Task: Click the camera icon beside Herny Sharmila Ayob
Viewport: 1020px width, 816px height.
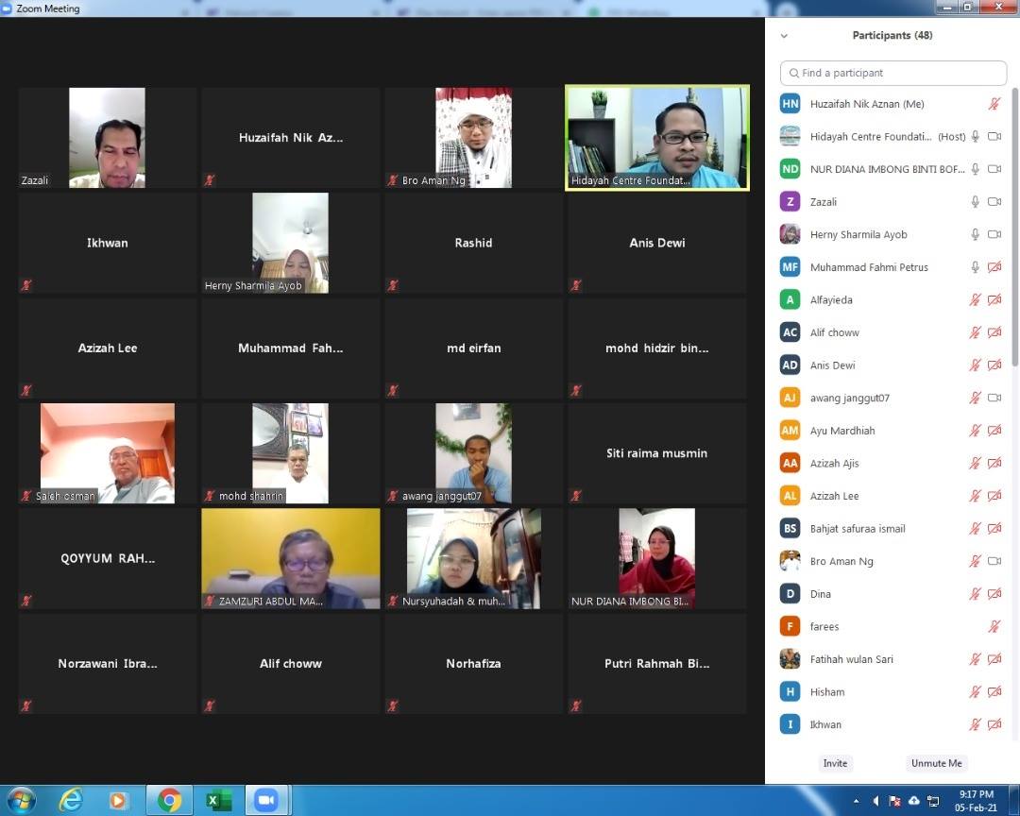Action: click(994, 234)
